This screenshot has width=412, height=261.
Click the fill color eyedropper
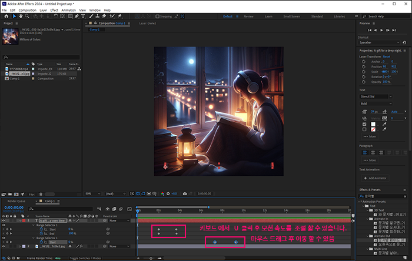tap(384, 124)
